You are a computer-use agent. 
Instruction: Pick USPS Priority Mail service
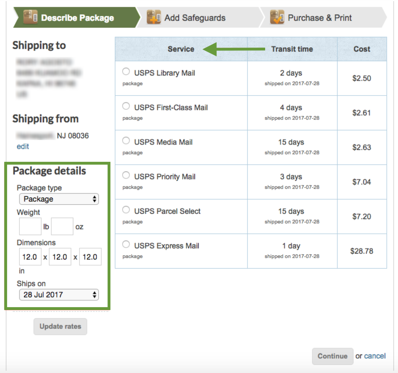click(x=126, y=175)
